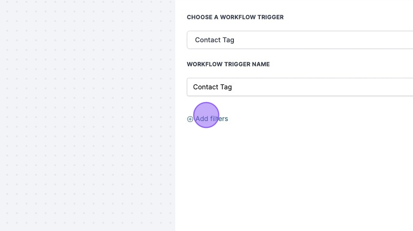Add a filter using the circled plus icon
Image resolution: width=413 pixels, height=231 pixels.
tap(190, 119)
